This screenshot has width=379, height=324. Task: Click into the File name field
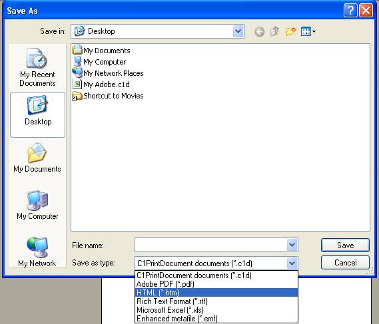point(210,245)
